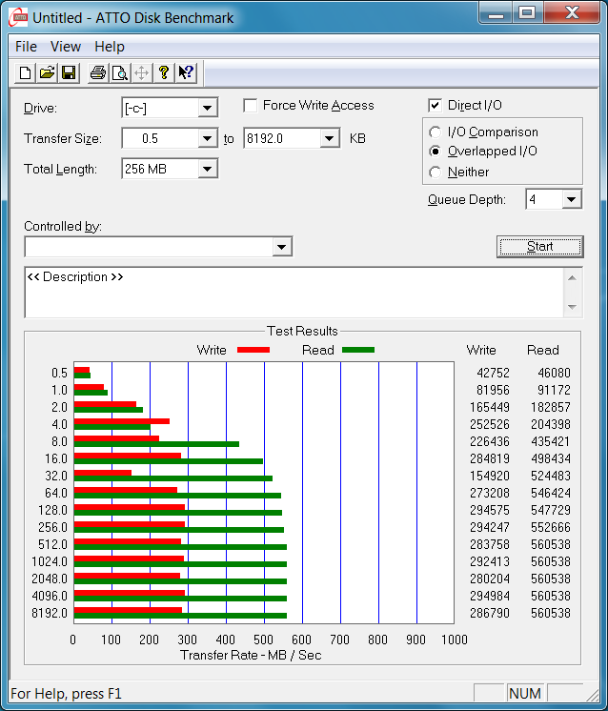Click the 'For Help, press F1' status text

click(66, 694)
